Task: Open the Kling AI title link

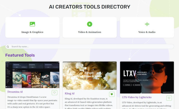Action: click(x=70, y=93)
